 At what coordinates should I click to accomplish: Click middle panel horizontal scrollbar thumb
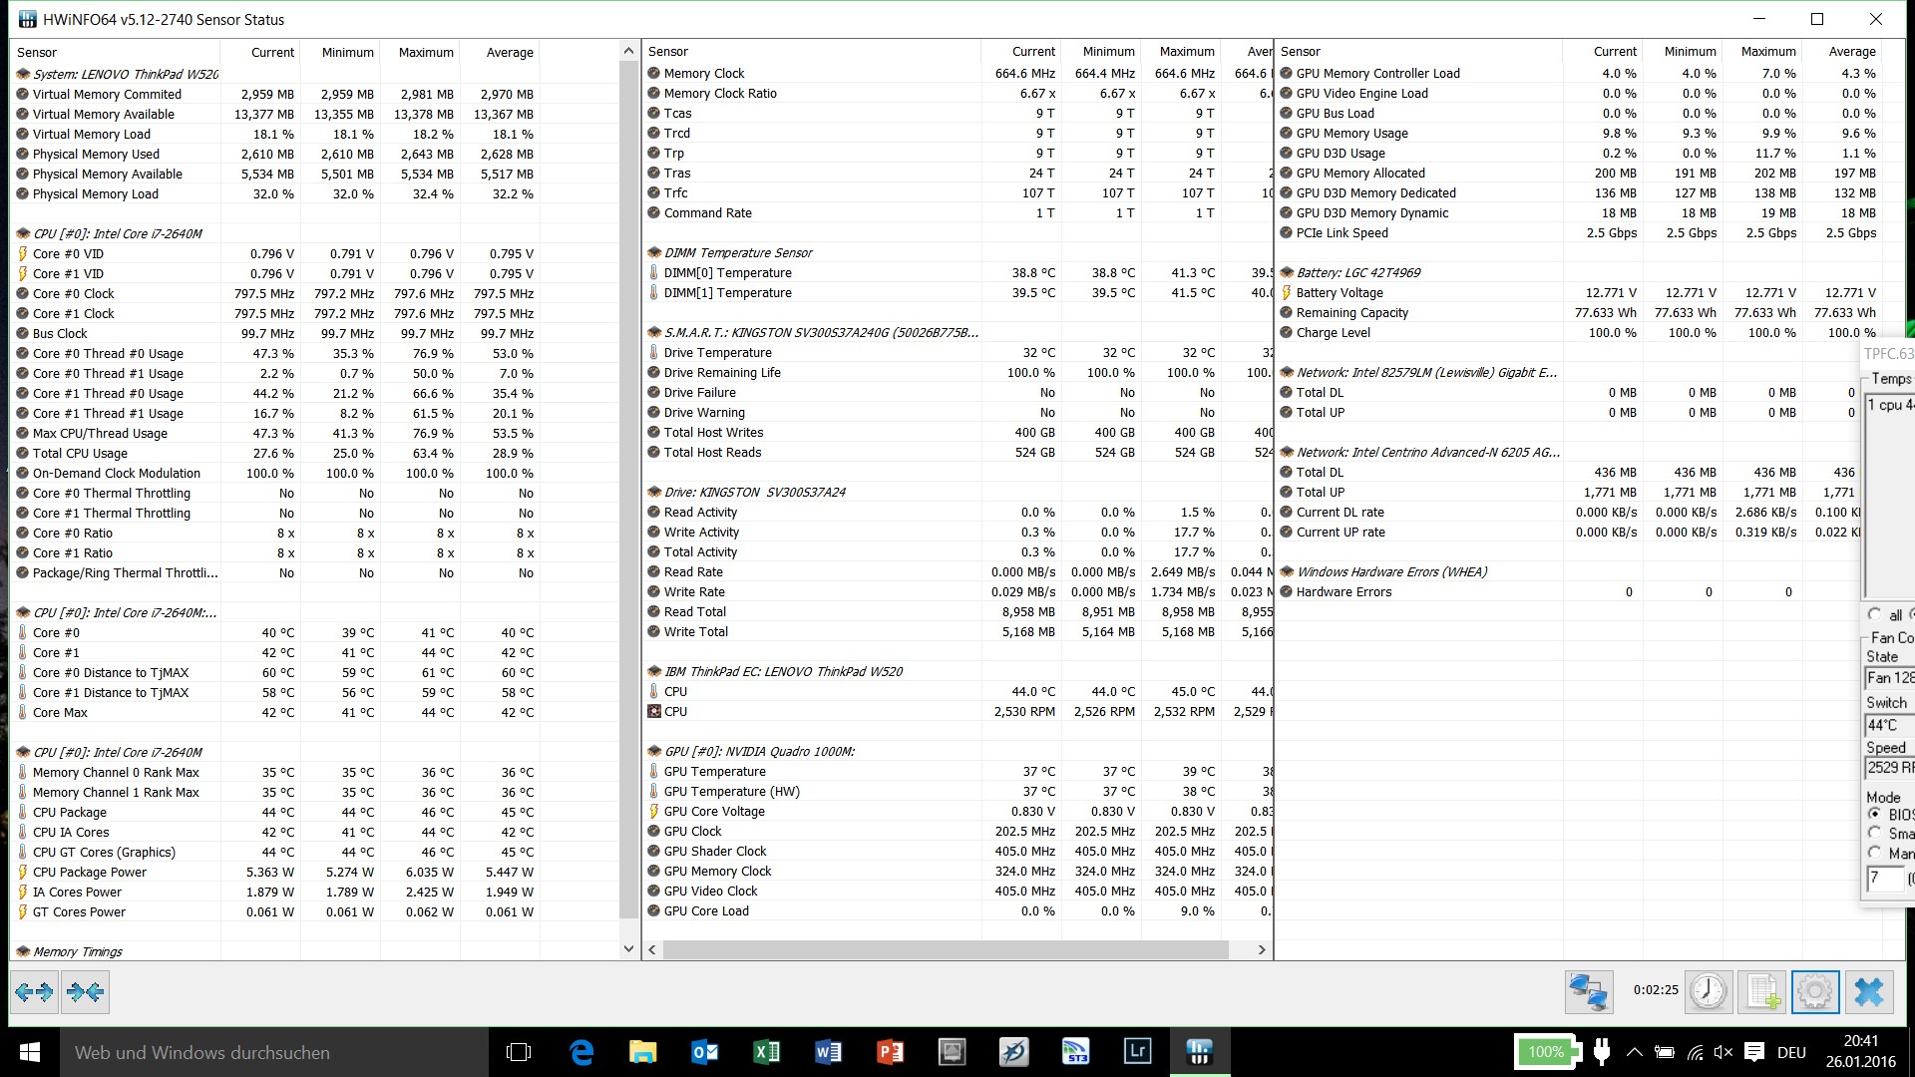(944, 950)
